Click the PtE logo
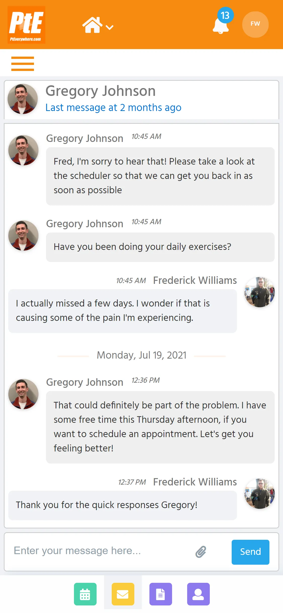Screen dimensions: 283x613 (26, 25)
